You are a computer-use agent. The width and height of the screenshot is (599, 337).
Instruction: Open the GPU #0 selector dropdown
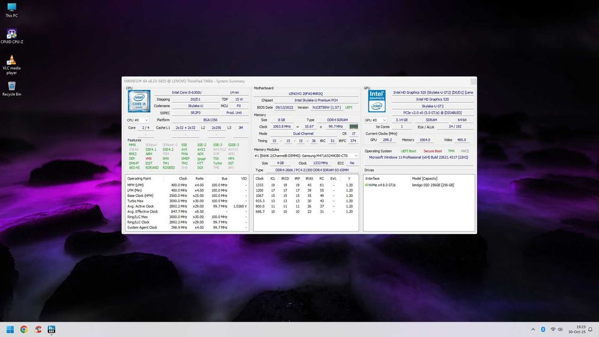pyautogui.click(x=376, y=120)
